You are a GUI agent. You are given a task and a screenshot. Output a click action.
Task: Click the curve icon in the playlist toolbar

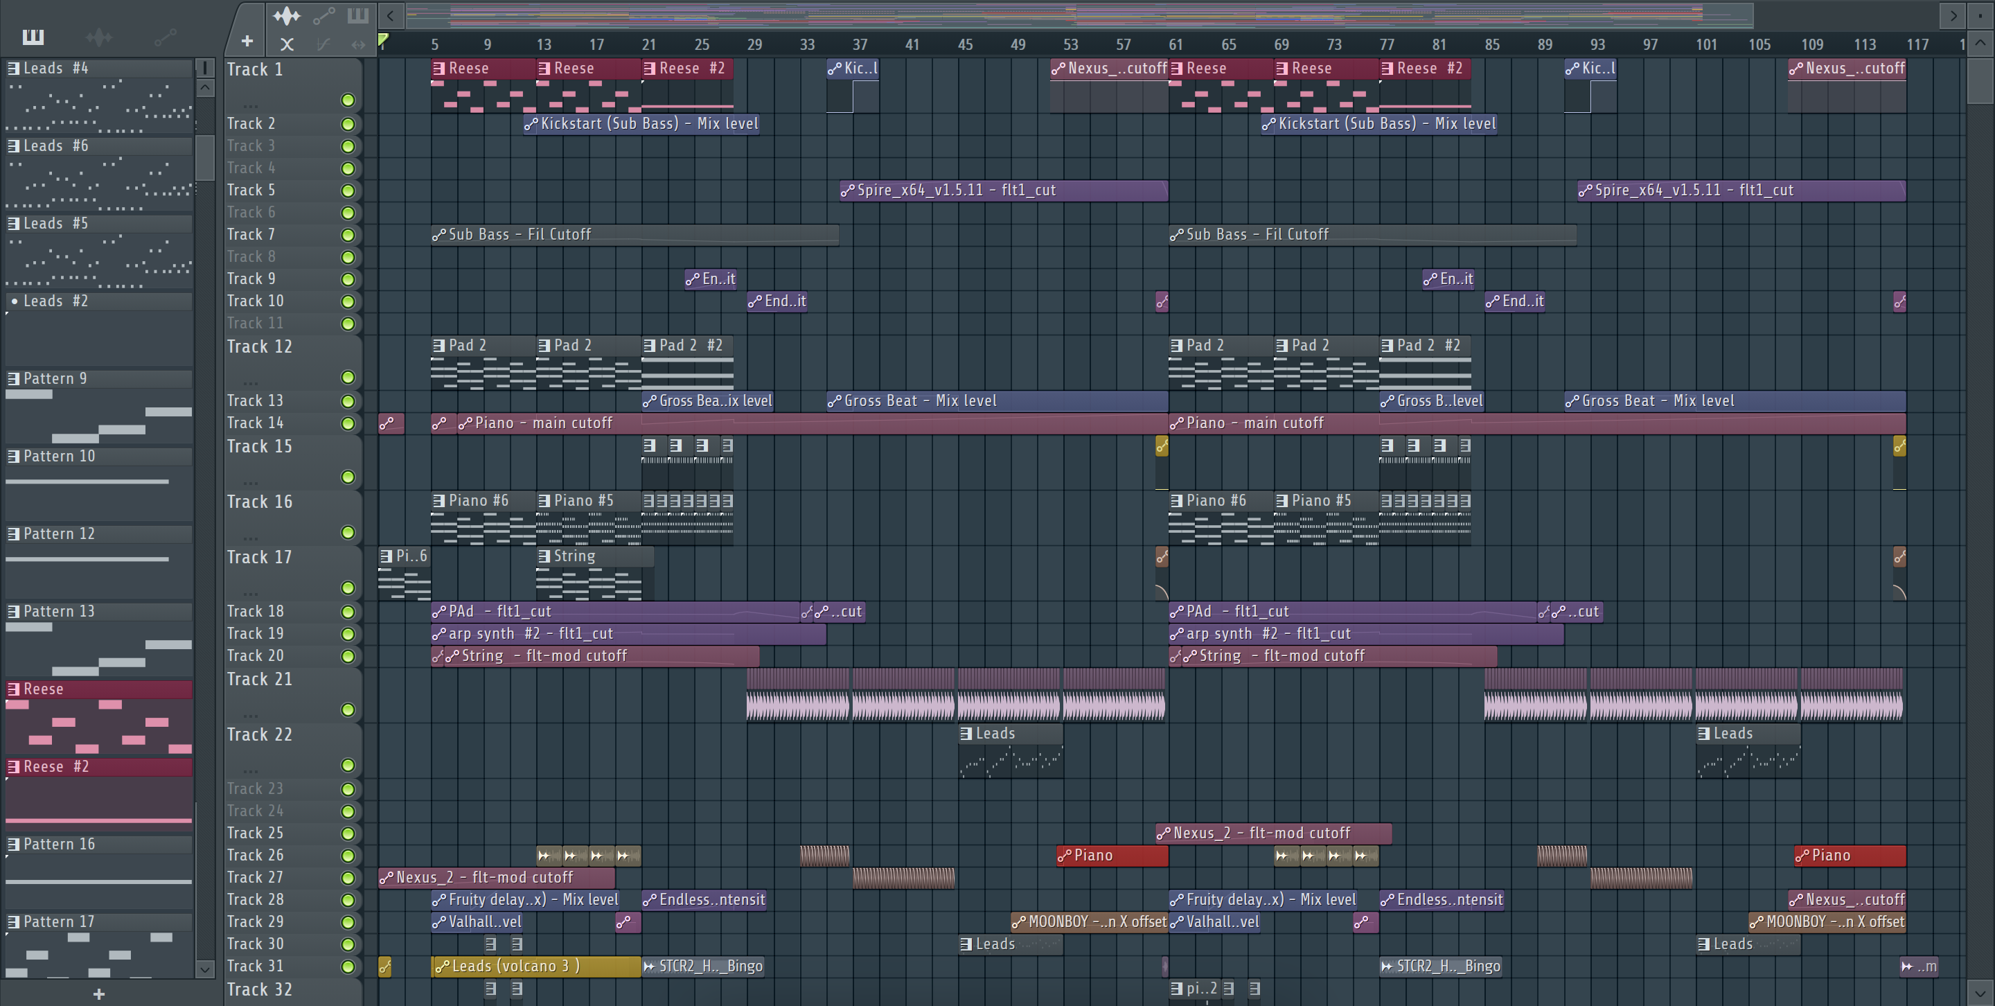click(x=323, y=44)
